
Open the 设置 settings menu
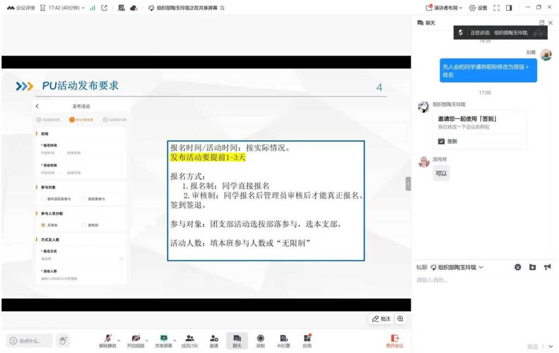point(478,8)
